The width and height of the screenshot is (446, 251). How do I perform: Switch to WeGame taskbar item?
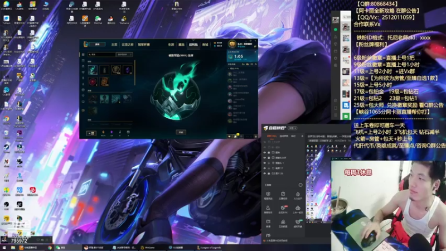click(148, 248)
